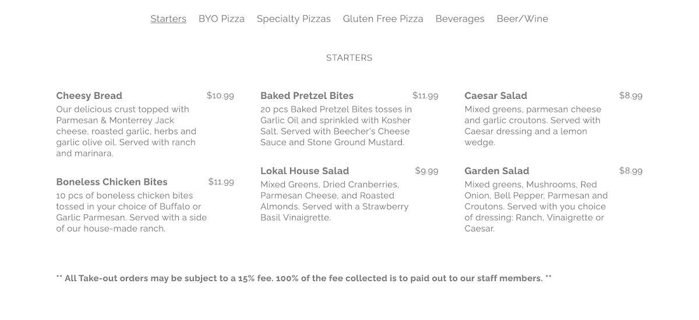This screenshot has width=699, height=320.
Task: Click the Caesar Salad $8.99 price
Action: click(x=631, y=95)
